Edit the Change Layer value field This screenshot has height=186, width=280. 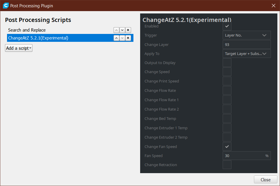(x=247, y=45)
